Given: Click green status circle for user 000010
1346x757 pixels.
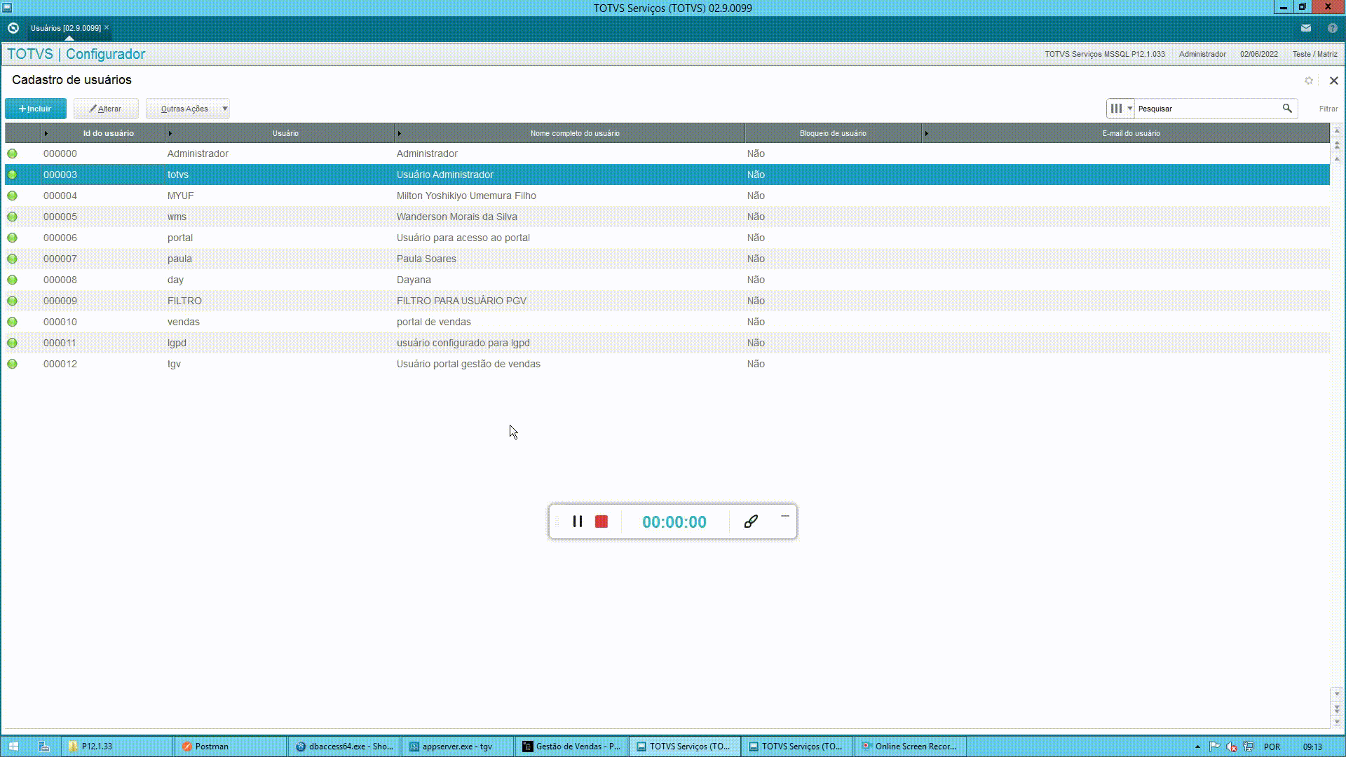Looking at the screenshot, I should tap(13, 322).
